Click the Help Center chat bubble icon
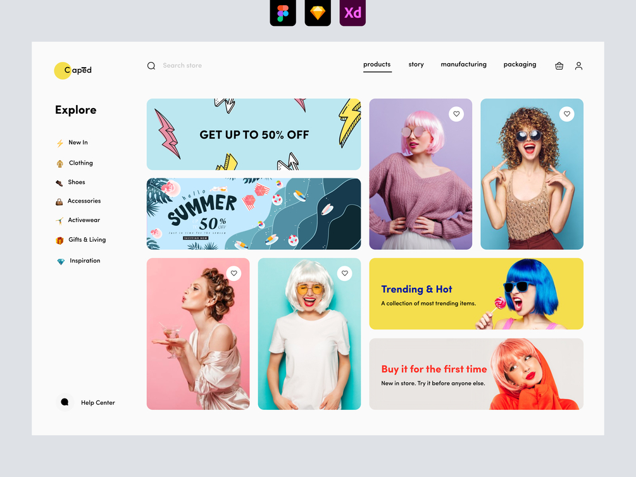636x477 pixels. [65, 402]
